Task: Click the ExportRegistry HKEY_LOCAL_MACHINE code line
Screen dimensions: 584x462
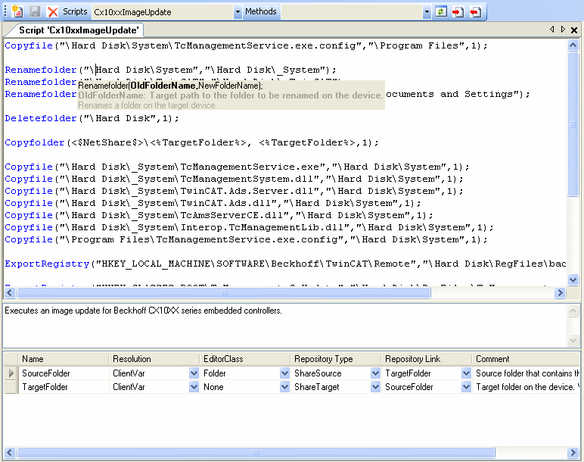Action: [285, 264]
